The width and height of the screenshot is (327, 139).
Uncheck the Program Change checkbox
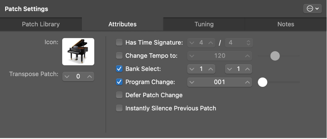coord(119,82)
